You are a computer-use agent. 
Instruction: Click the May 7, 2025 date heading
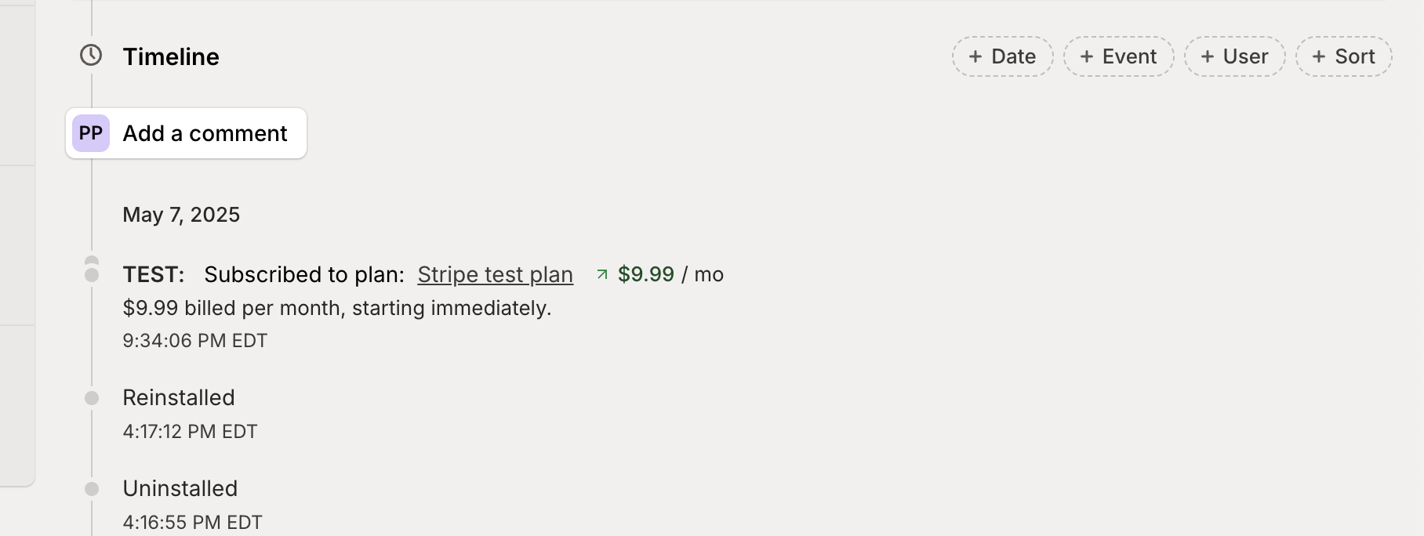point(181,215)
